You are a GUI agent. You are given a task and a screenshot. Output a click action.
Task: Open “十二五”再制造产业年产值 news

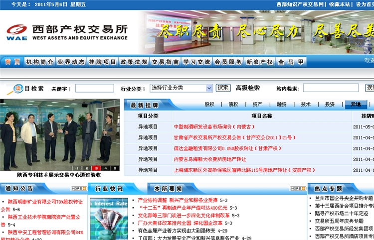(x=183, y=208)
